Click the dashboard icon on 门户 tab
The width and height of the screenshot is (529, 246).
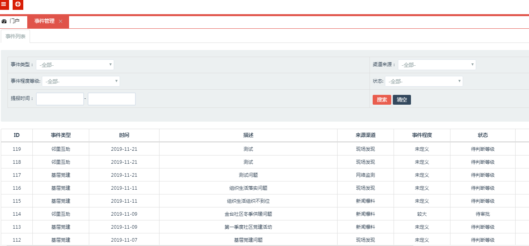coord(4,21)
